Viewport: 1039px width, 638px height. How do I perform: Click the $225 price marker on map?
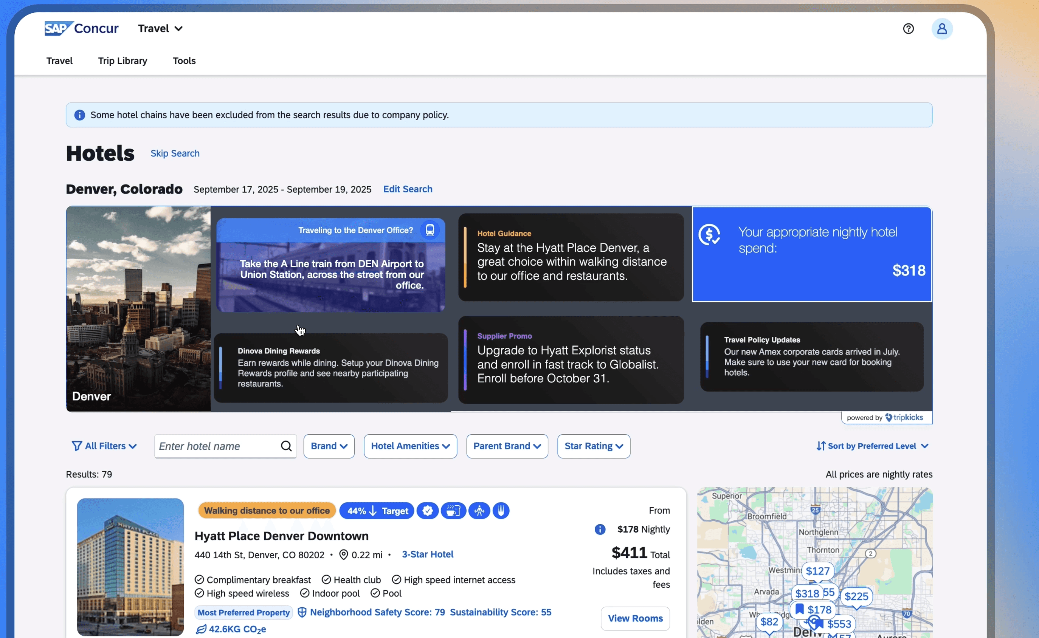(856, 596)
